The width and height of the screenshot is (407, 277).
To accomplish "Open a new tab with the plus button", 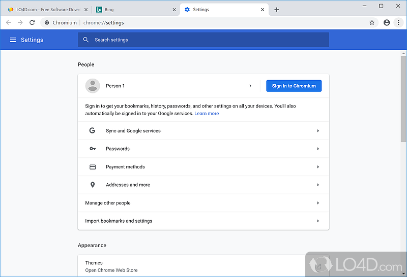I will (x=277, y=10).
